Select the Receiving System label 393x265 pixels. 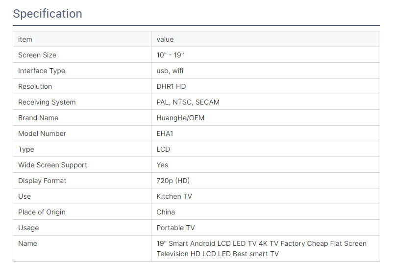(x=47, y=102)
